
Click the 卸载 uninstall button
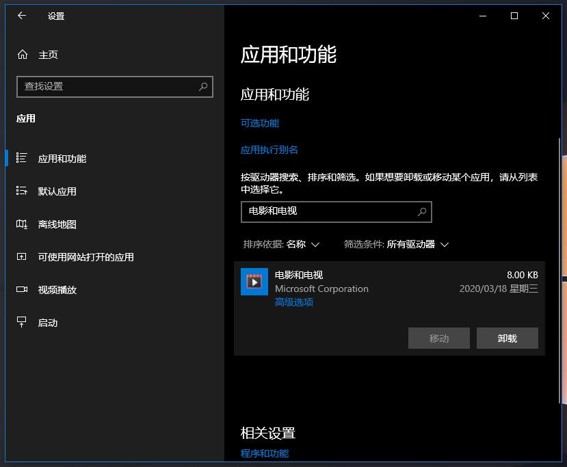coord(507,338)
